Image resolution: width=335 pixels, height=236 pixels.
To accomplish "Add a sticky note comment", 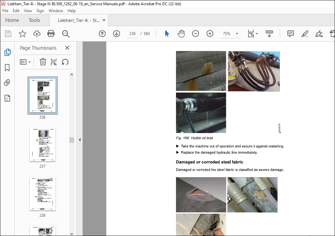I will (x=291, y=34).
